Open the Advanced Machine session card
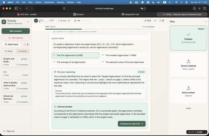 [x=16, y=99]
